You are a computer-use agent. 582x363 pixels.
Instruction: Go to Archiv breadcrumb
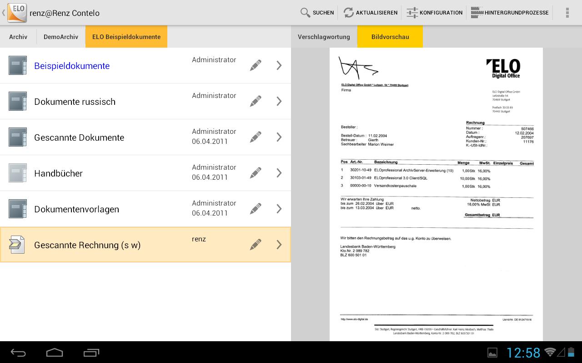click(x=18, y=37)
